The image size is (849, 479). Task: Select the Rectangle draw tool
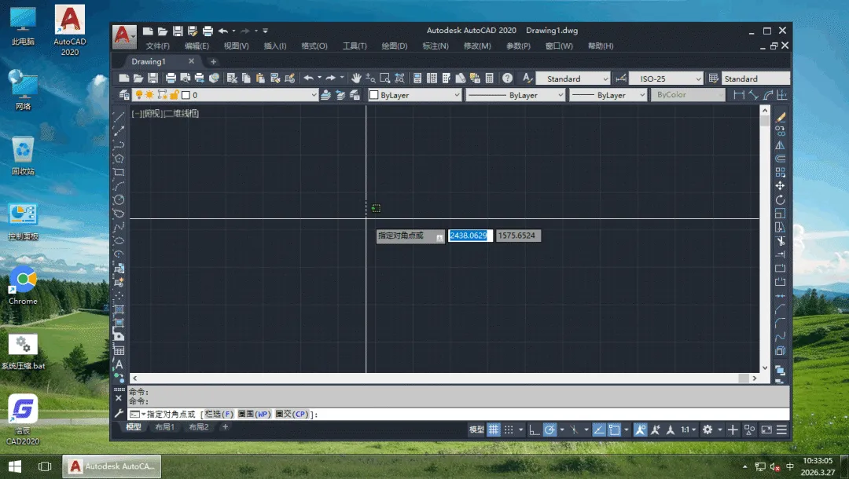pyautogui.click(x=119, y=173)
